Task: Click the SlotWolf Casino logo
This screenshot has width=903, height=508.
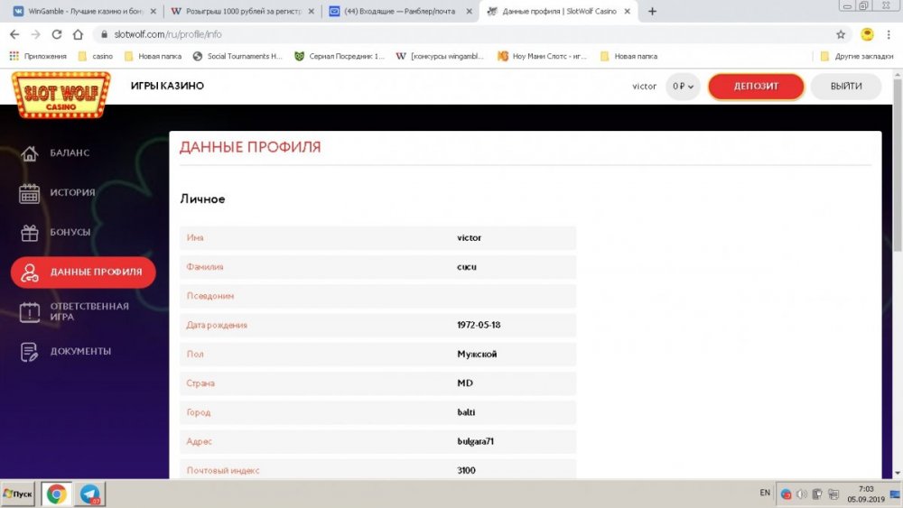Action: (x=61, y=94)
